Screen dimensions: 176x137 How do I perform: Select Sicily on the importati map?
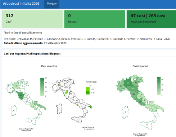click(147, 125)
